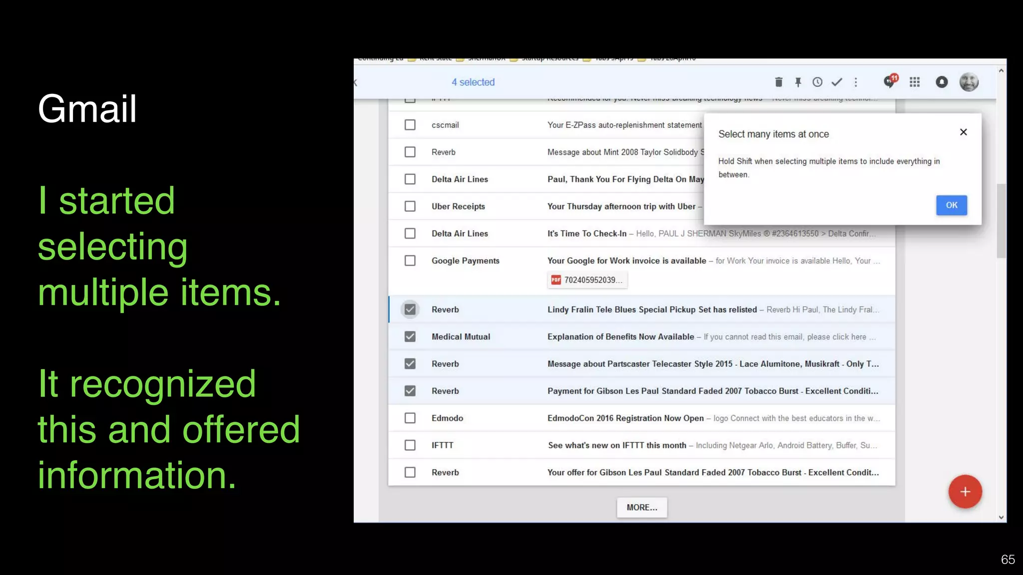Click the red compose plus button
The height and width of the screenshot is (575, 1023).
tap(965, 492)
